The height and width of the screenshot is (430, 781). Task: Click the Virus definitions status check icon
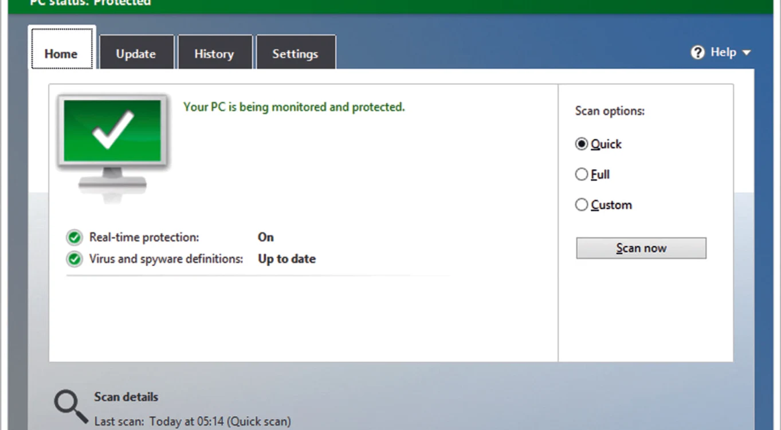[x=74, y=259]
